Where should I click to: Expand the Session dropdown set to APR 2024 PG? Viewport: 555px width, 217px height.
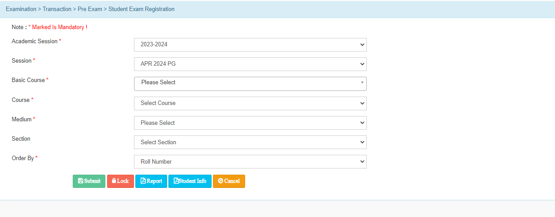click(x=250, y=64)
